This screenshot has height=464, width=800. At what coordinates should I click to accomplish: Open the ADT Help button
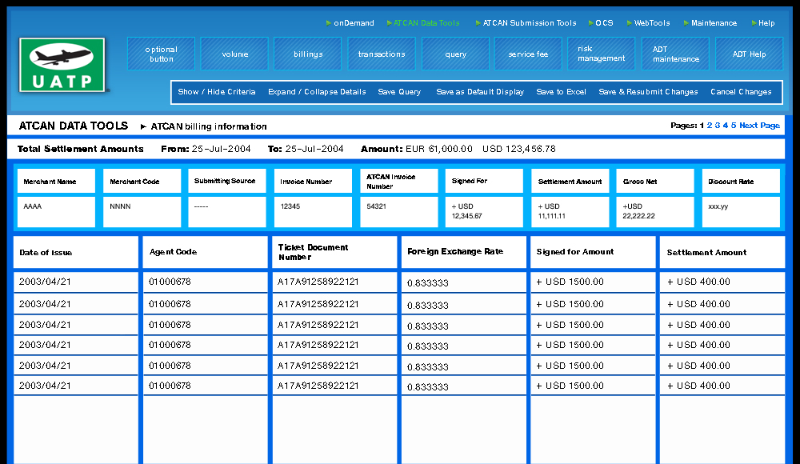coord(749,54)
